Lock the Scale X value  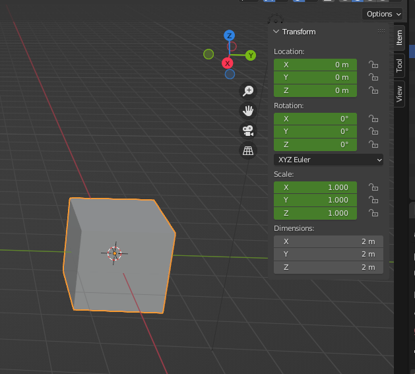tap(373, 187)
